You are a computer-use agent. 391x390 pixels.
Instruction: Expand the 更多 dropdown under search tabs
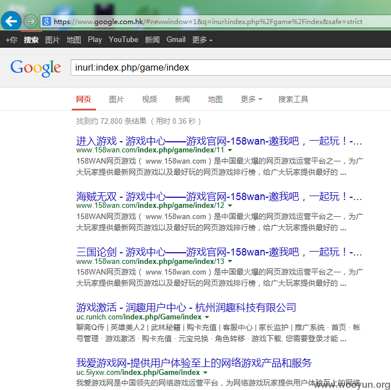pos(251,99)
